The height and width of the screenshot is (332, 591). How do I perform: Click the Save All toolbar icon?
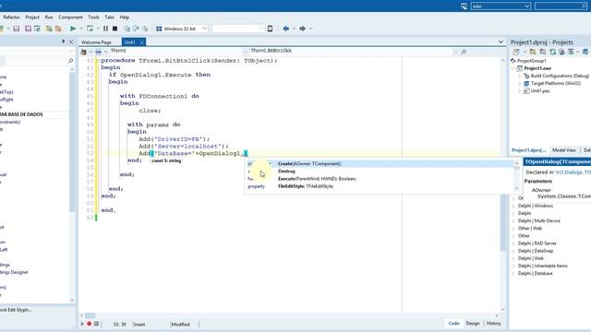click(x=28, y=29)
